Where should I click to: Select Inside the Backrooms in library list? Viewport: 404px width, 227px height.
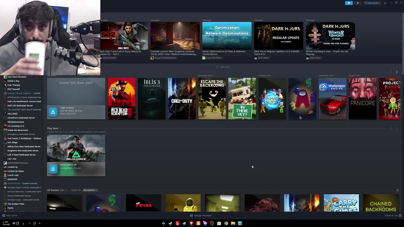click(18, 130)
